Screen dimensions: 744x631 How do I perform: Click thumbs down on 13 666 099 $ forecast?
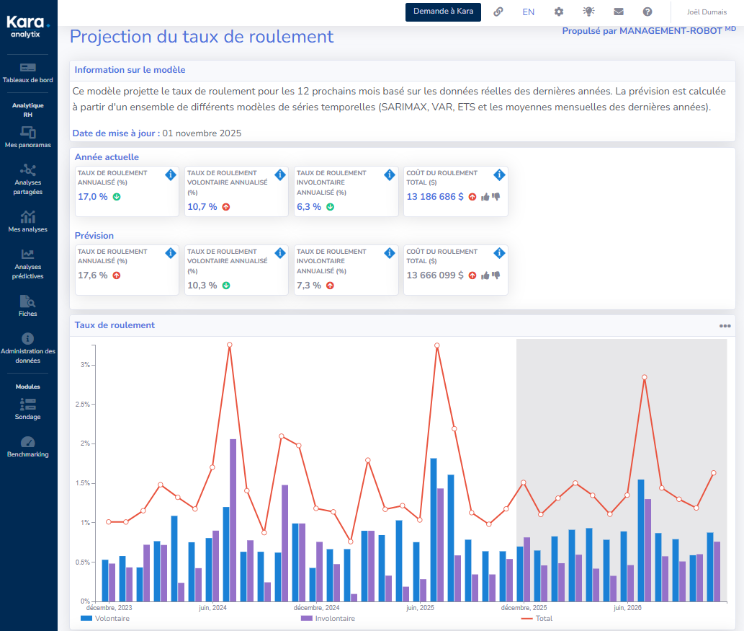(496, 275)
